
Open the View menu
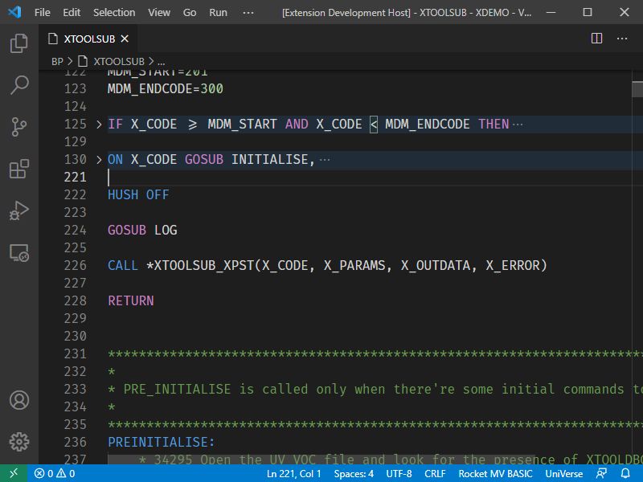(159, 13)
